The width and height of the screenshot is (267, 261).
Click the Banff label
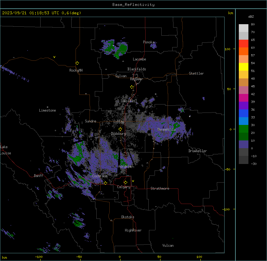pos(38,176)
